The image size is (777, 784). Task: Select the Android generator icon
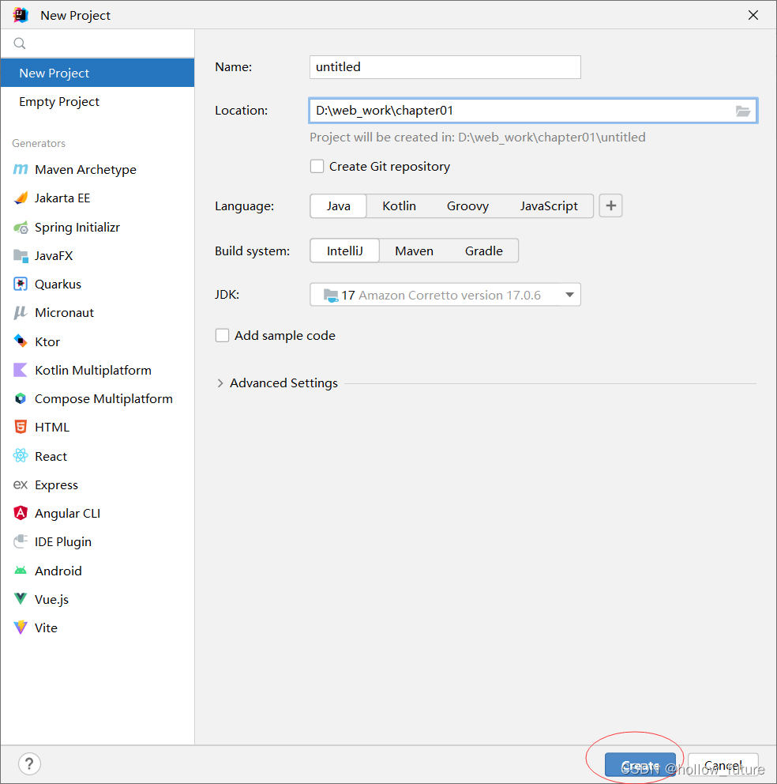point(21,571)
